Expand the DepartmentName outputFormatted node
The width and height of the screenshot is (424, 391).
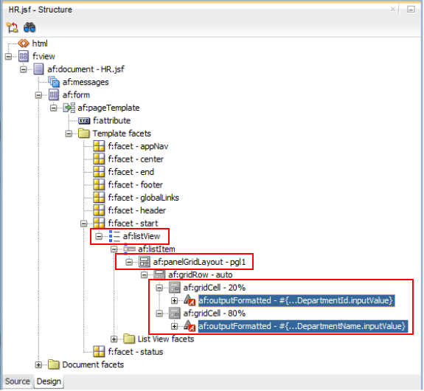pos(175,326)
